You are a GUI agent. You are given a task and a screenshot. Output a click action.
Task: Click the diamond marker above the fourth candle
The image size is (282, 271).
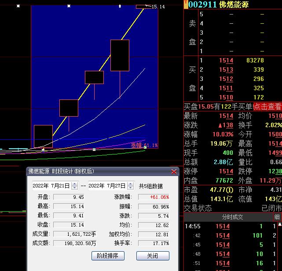[x=120, y=6]
